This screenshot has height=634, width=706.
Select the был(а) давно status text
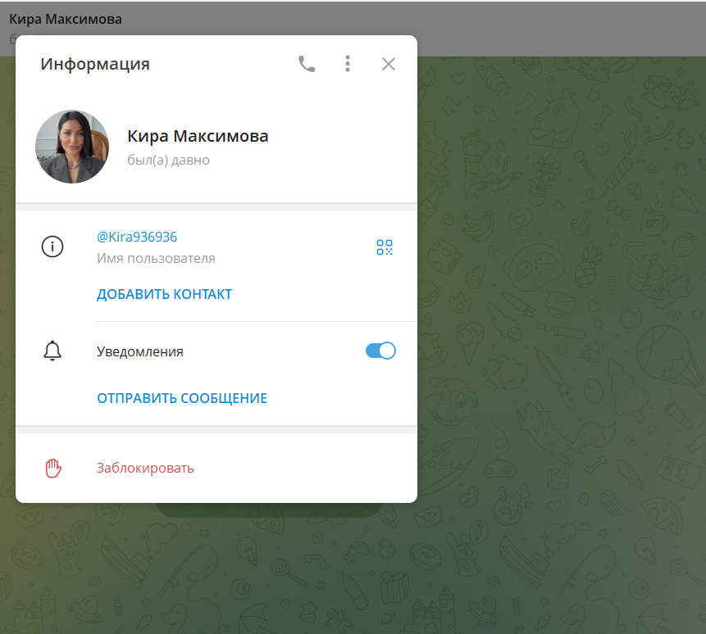click(168, 160)
